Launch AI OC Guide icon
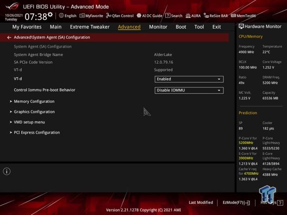This screenshot has width=287, height=215. [x=139, y=16]
